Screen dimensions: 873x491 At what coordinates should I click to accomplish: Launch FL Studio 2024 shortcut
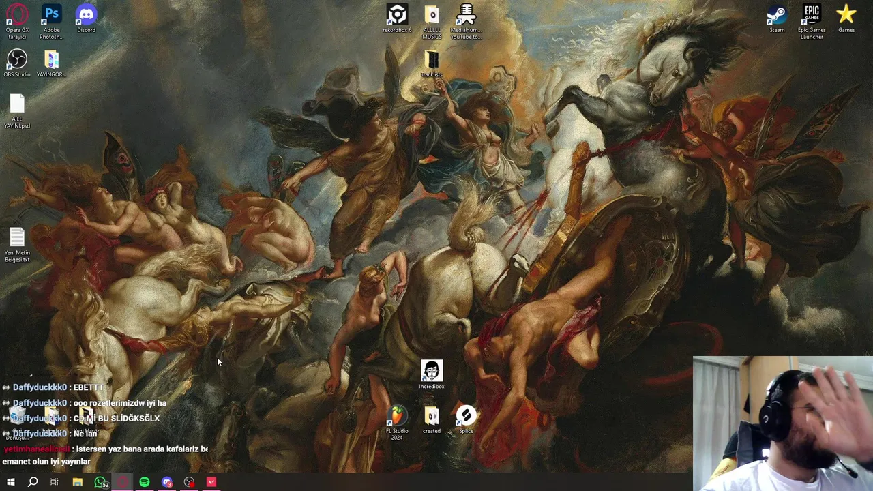(x=397, y=423)
